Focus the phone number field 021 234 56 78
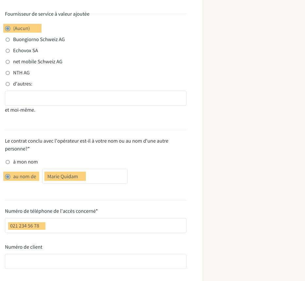Viewport: 305px width, 281px height. (95, 226)
